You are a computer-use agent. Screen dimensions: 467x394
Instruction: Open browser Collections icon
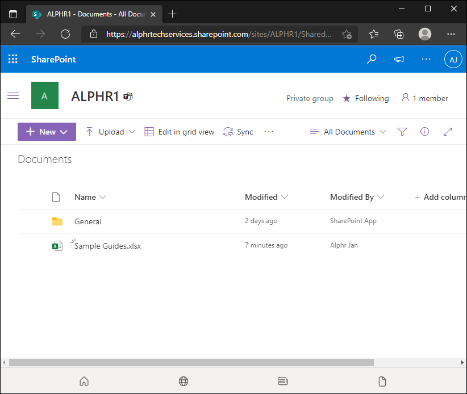tap(399, 34)
